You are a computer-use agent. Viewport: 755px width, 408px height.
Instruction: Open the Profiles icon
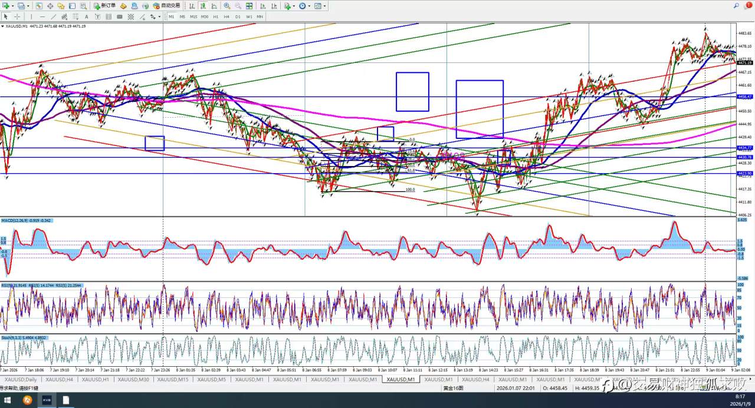[x=21, y=6]
